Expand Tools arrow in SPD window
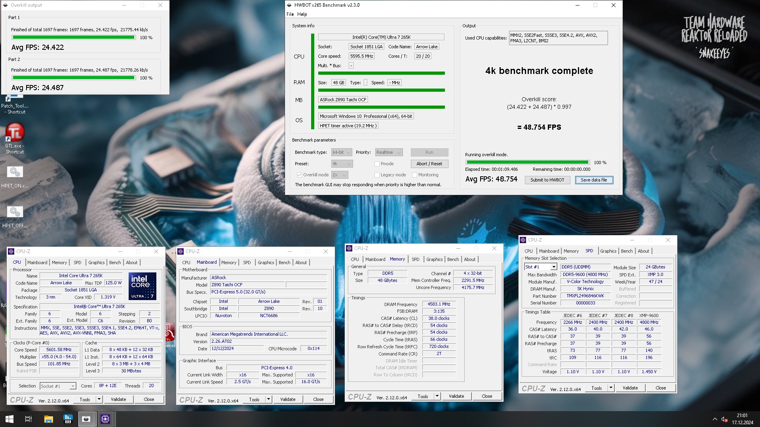Viewport: 760px width, 427px height. (x=611, y=388)
